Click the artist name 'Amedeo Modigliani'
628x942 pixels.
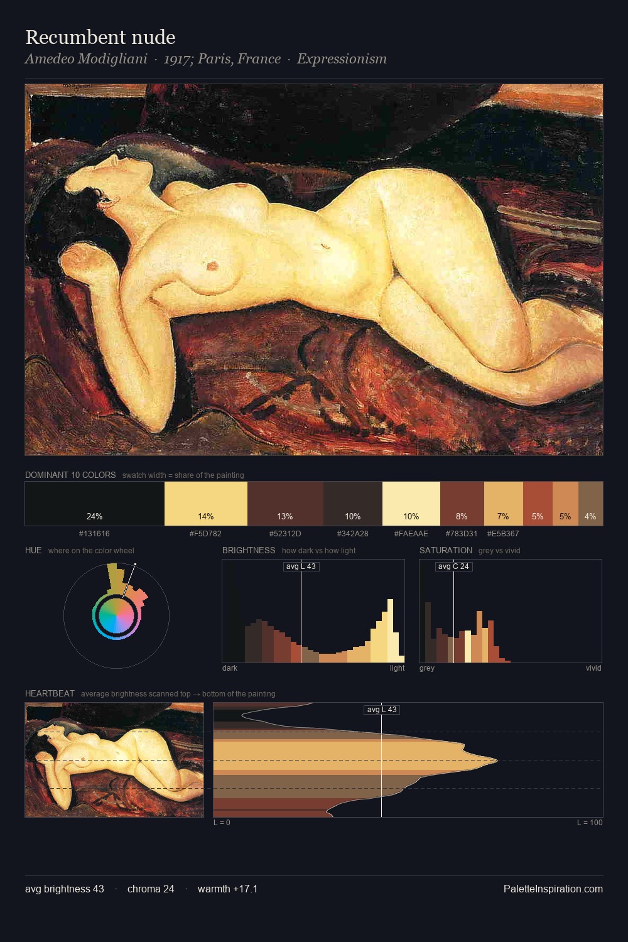[86, 59]
